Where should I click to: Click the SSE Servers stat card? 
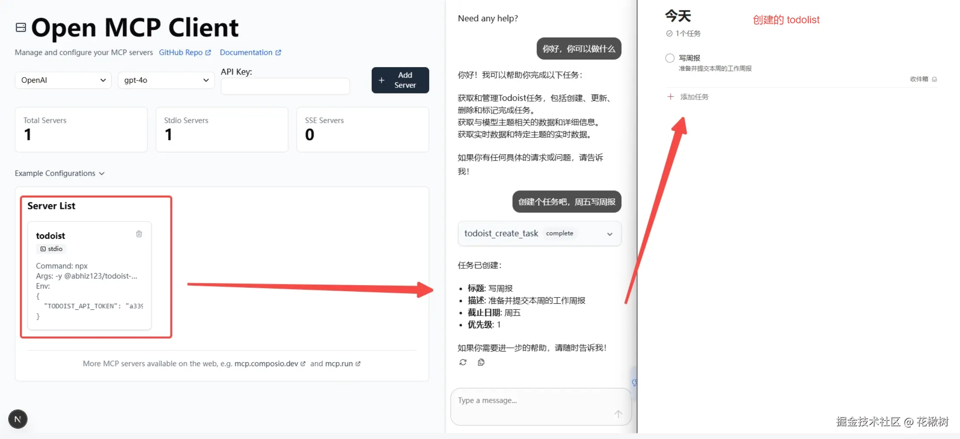tap(363, 129)
